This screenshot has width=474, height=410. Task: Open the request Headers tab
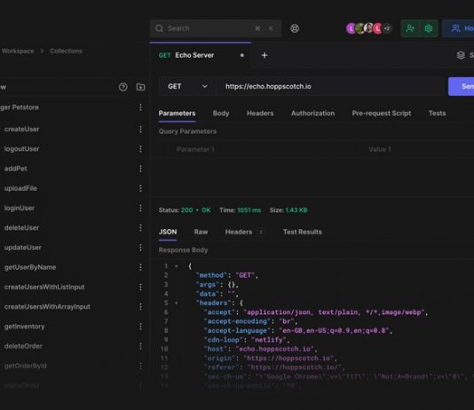(x=260, y=114)
